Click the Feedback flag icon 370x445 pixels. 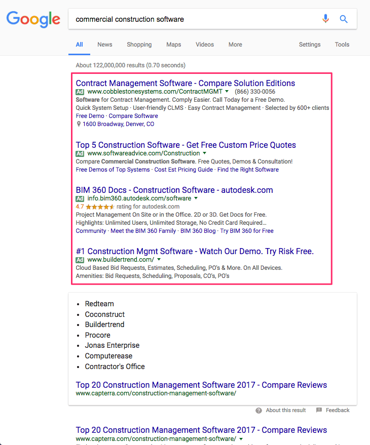pyautogui.click(x=319, y=410)
